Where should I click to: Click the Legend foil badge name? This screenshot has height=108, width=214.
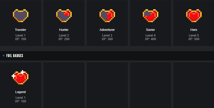point(20,92)
